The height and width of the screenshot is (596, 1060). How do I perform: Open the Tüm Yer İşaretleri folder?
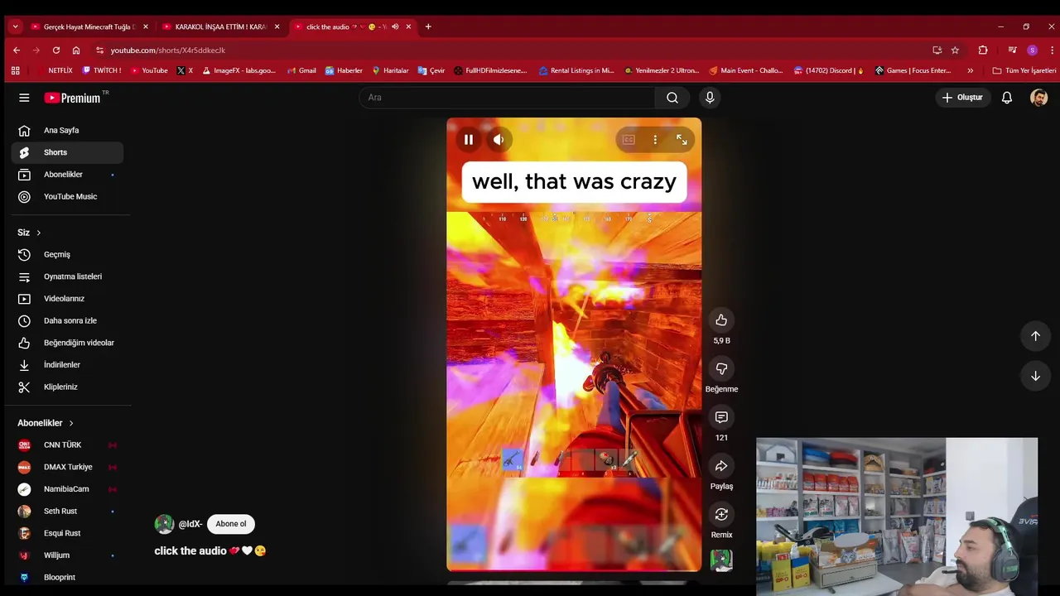(x=1024, y=70)
